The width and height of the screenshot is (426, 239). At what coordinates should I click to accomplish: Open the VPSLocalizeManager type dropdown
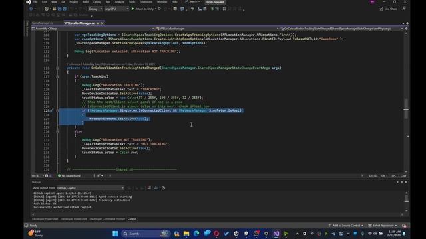(217, 29)
